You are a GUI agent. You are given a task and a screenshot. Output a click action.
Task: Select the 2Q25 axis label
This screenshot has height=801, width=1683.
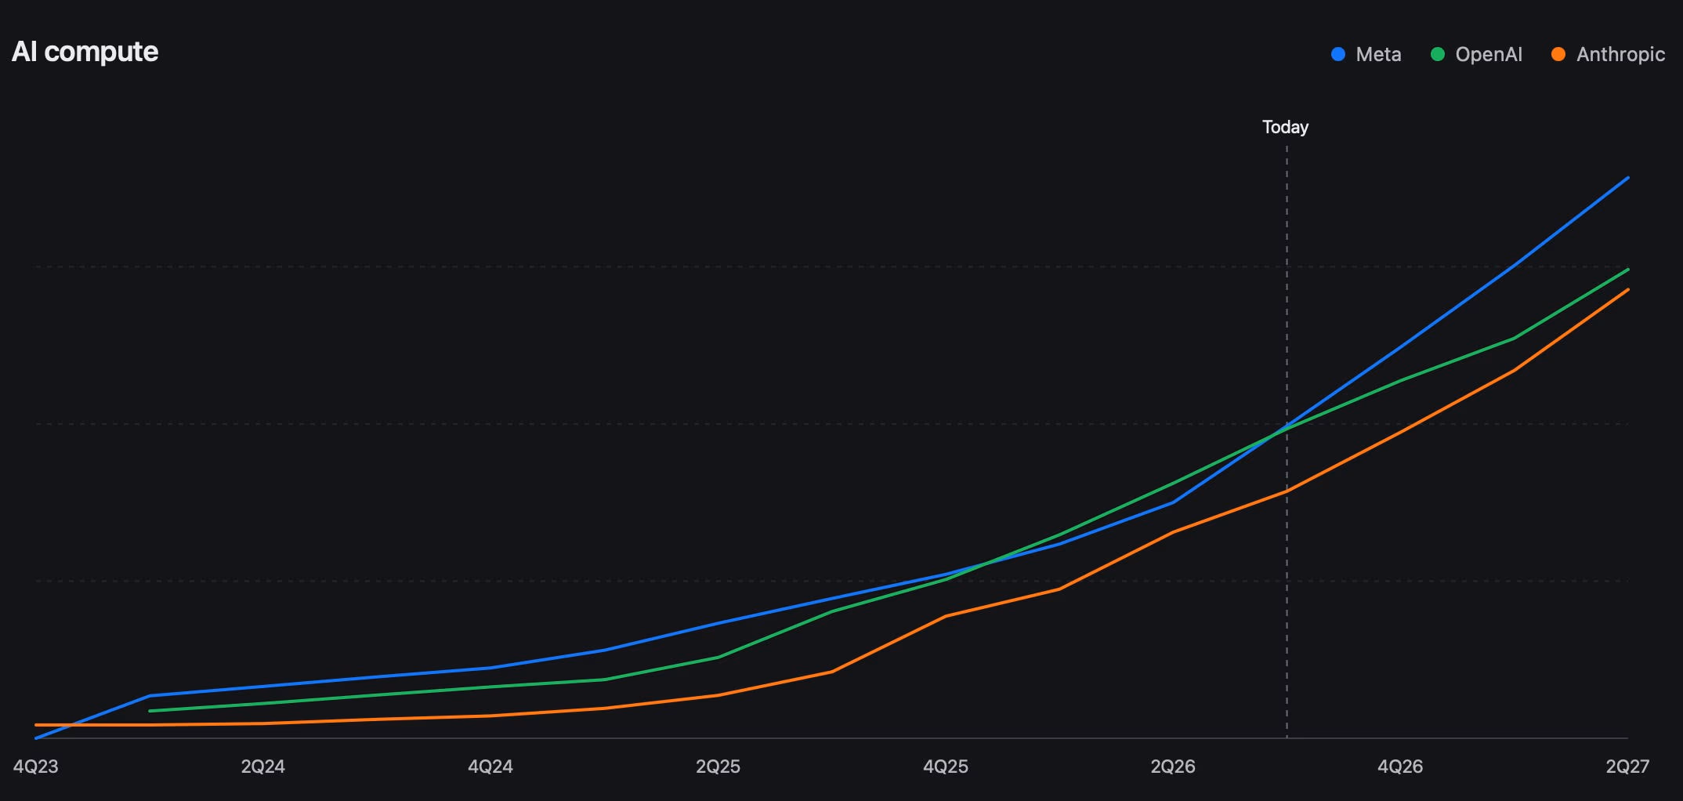[718, 767]
